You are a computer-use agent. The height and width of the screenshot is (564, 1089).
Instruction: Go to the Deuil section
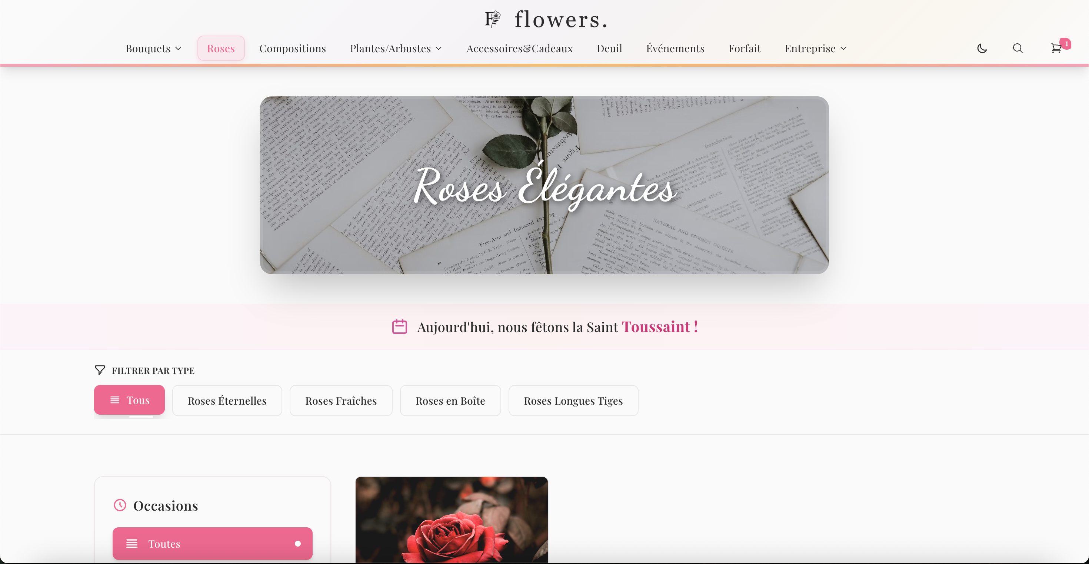tap(609, 49)
